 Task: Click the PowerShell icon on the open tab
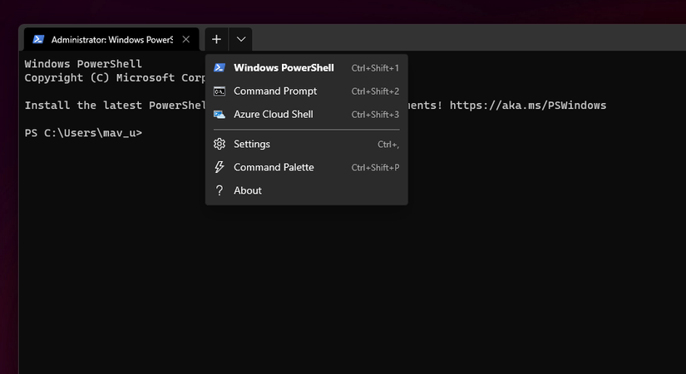pos(38,39)
